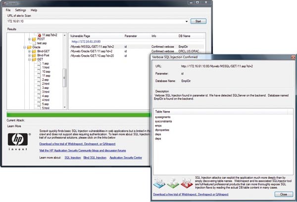Select the 4.html file icon in tree
The width and height of the screenshot is (297, 202).
[x=39, y=100]
